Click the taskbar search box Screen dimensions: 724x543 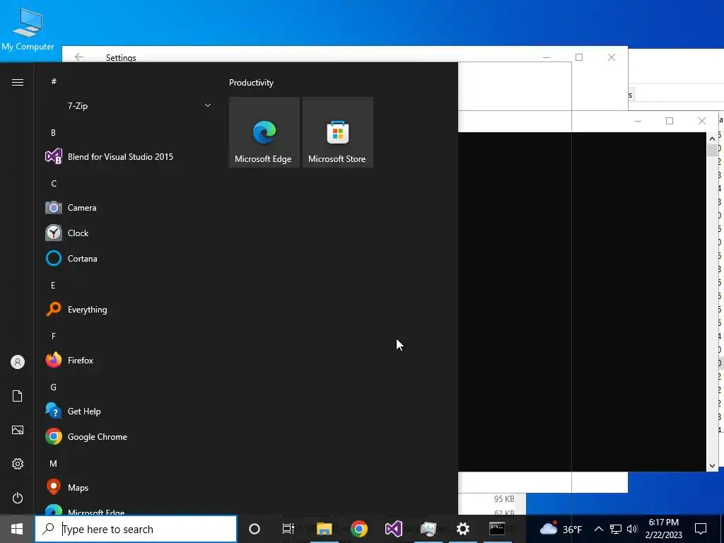click(x=136, y=529)
